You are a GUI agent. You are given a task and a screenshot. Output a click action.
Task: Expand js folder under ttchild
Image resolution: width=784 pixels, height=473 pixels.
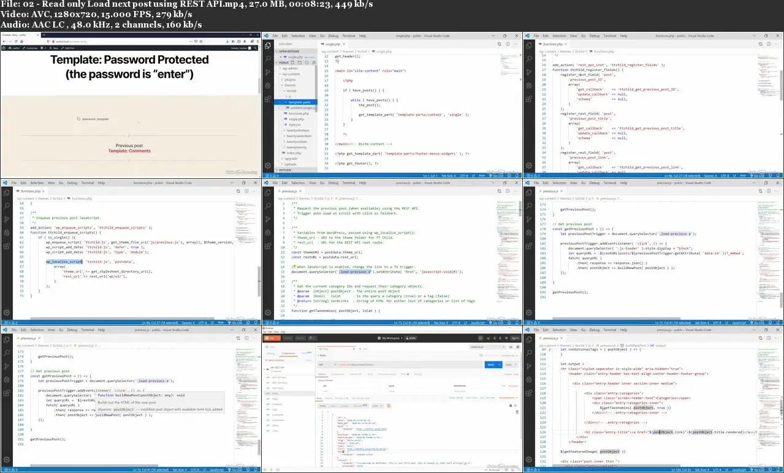[x=287, y=97]
